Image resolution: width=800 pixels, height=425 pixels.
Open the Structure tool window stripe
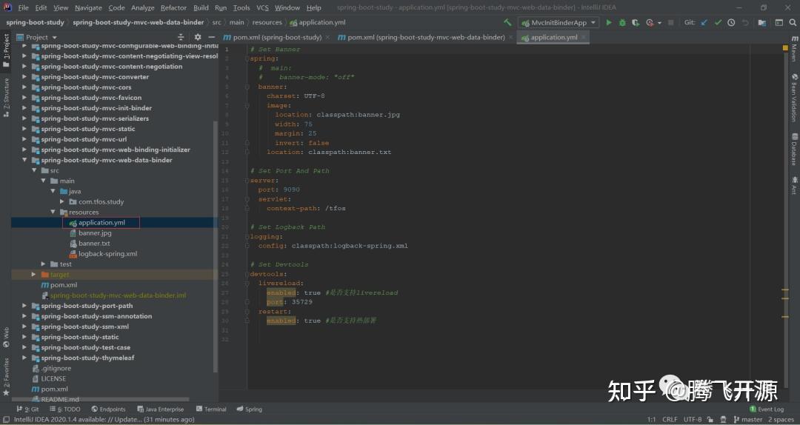(x=6, y=98)
